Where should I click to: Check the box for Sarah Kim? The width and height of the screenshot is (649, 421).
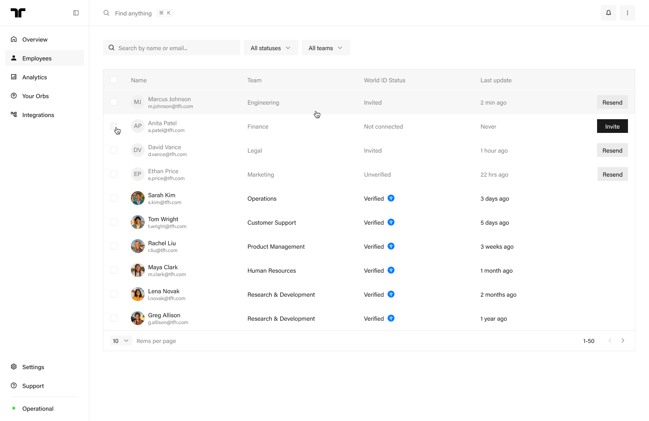(114, 198)
